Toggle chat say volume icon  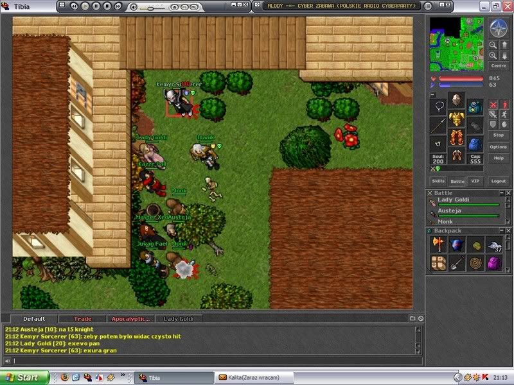click(7, 361)
